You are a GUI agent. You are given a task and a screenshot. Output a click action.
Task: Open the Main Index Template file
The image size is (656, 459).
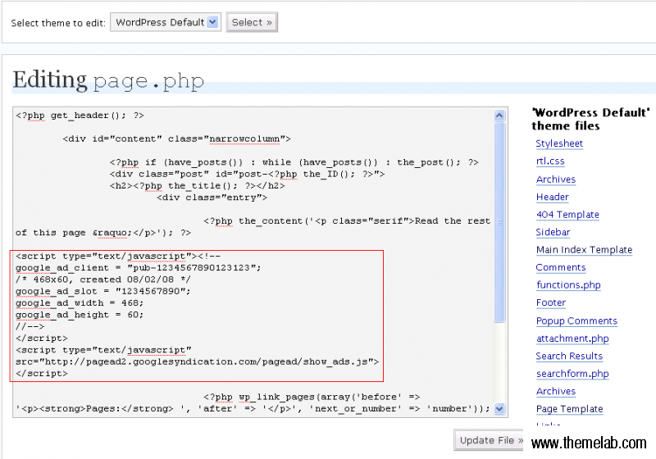tap(584, 249)
